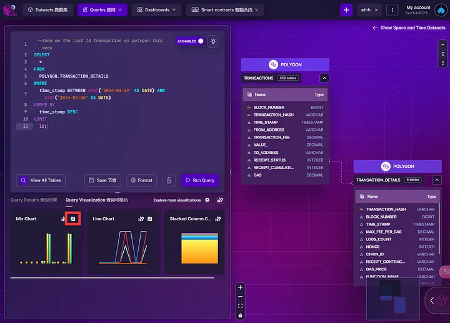Switch to the Query Results tab
This screenshot has width=450, height=323.
click(34, 200)
